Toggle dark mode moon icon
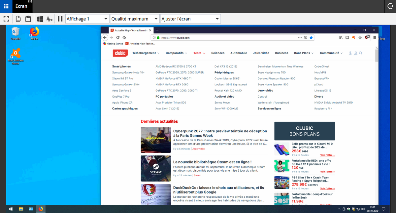 (x=350, y=53)
